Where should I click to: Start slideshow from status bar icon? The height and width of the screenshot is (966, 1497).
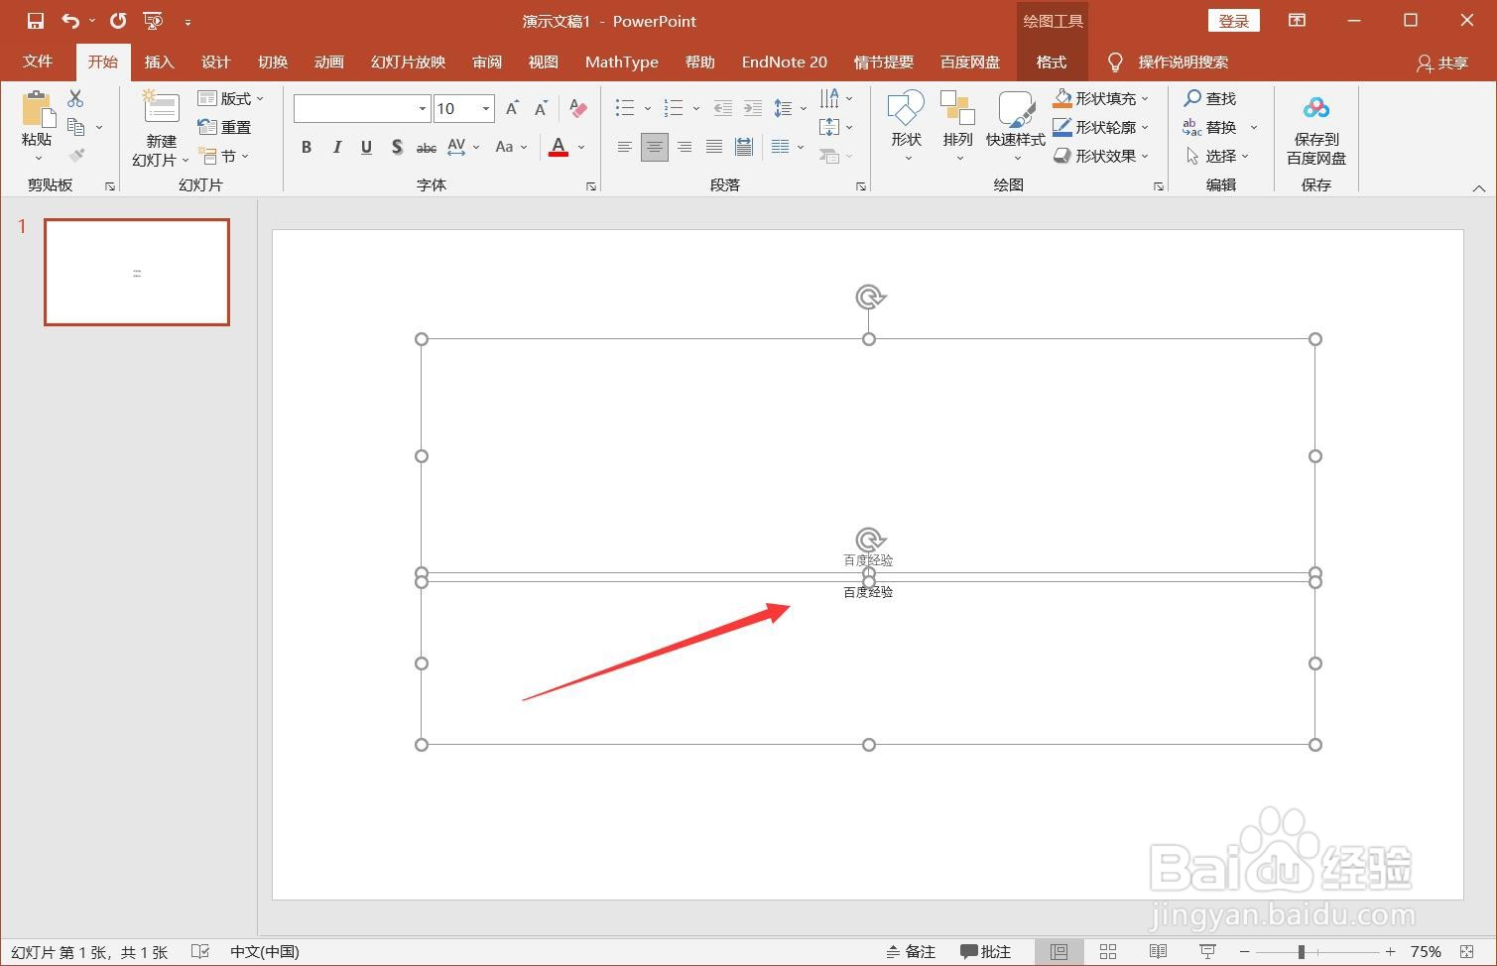pos(1207,951)
